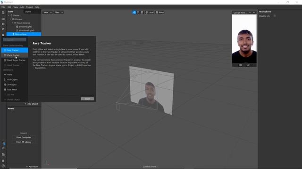Click Add Asset button
302x169 pixels.
point(32,167)
